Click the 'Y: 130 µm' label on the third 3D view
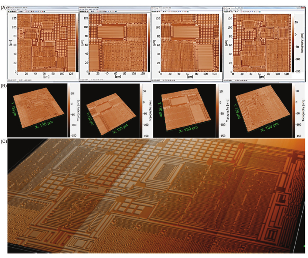The width and height of the screenshot is (308, 258). click(160, 109)
